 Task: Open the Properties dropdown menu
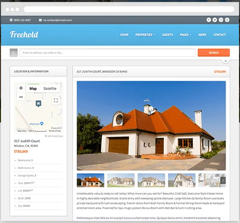tap(145, 35)
